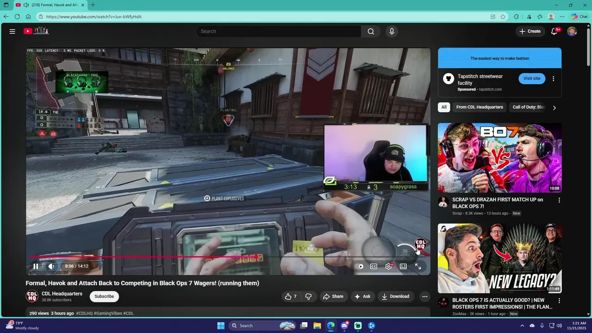Open the favorites list icon
This screenshot has height=333, width=592.
540,17
